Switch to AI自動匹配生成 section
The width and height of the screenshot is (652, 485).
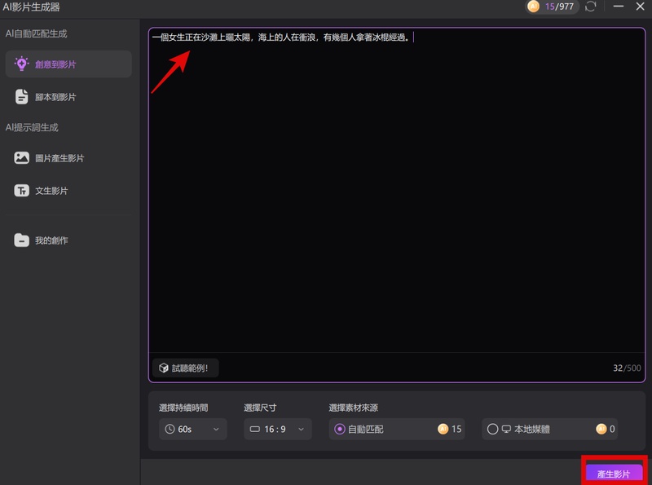click(x=37, y=33)
